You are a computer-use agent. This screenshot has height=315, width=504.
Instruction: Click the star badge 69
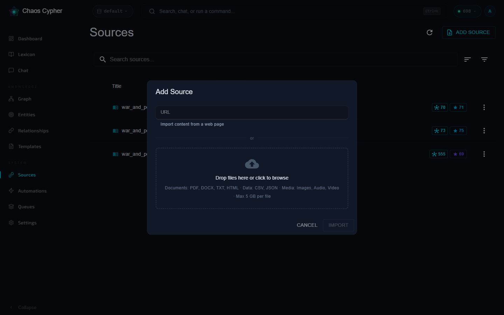pyautogui.click(x=458, y=154)
